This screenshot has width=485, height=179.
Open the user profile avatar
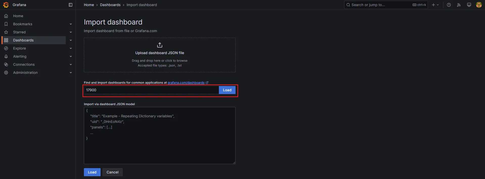(x=479, y=5)
